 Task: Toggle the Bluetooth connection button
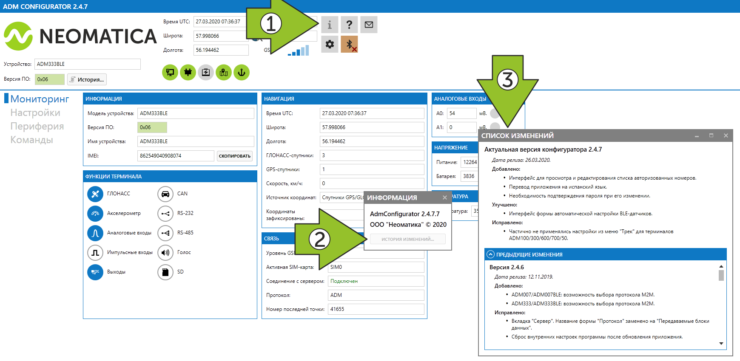pos(349,44)
